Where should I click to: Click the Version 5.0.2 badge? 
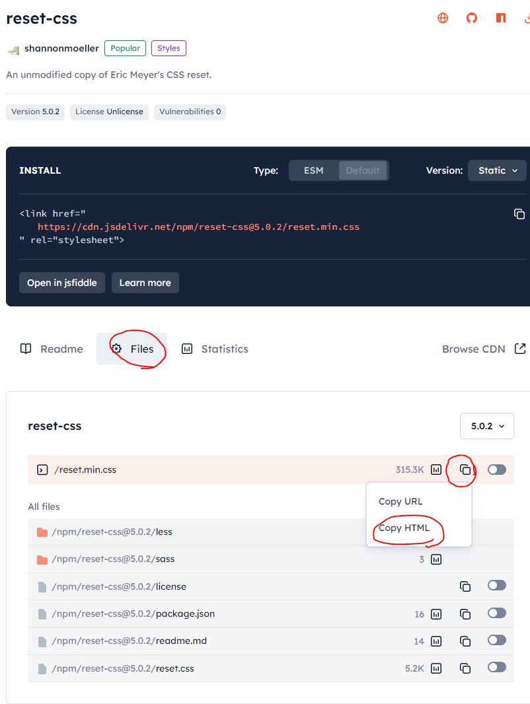pos(36,112)
